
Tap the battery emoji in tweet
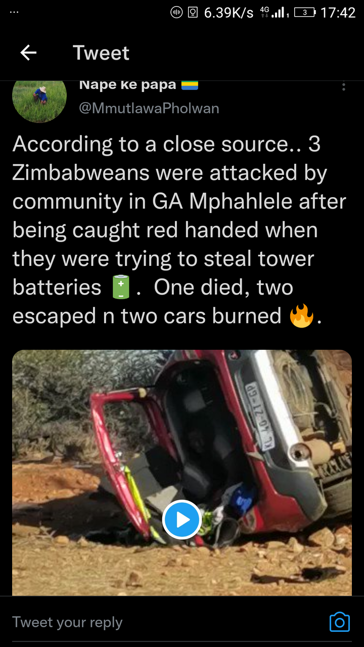[x=120, y=288]
